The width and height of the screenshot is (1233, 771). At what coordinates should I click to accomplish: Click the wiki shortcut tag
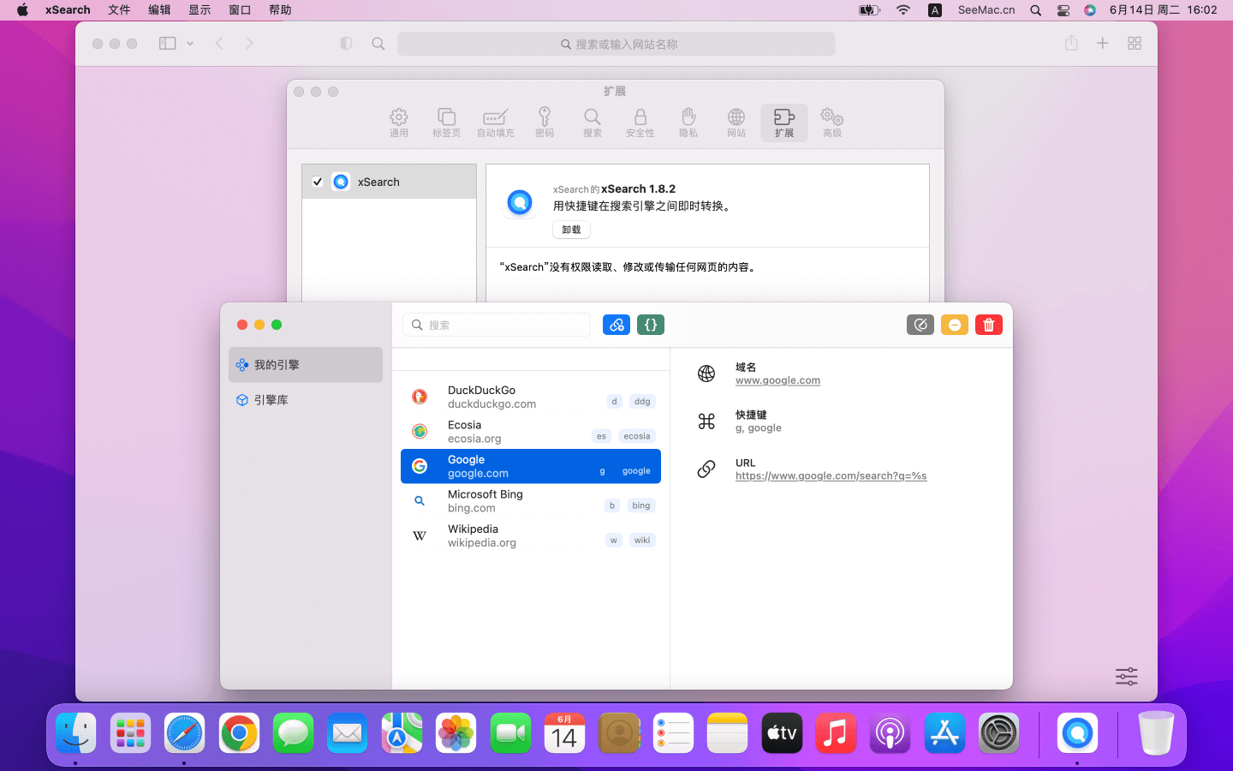coord(642,540)
